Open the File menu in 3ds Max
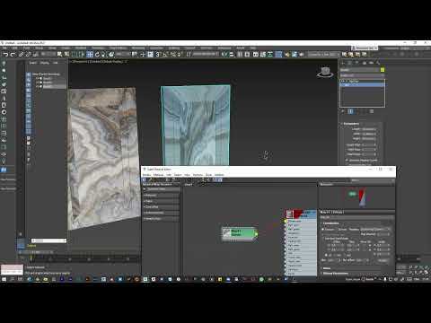The height and width of the screenshot is (323, 431). (x=4, y=48)
